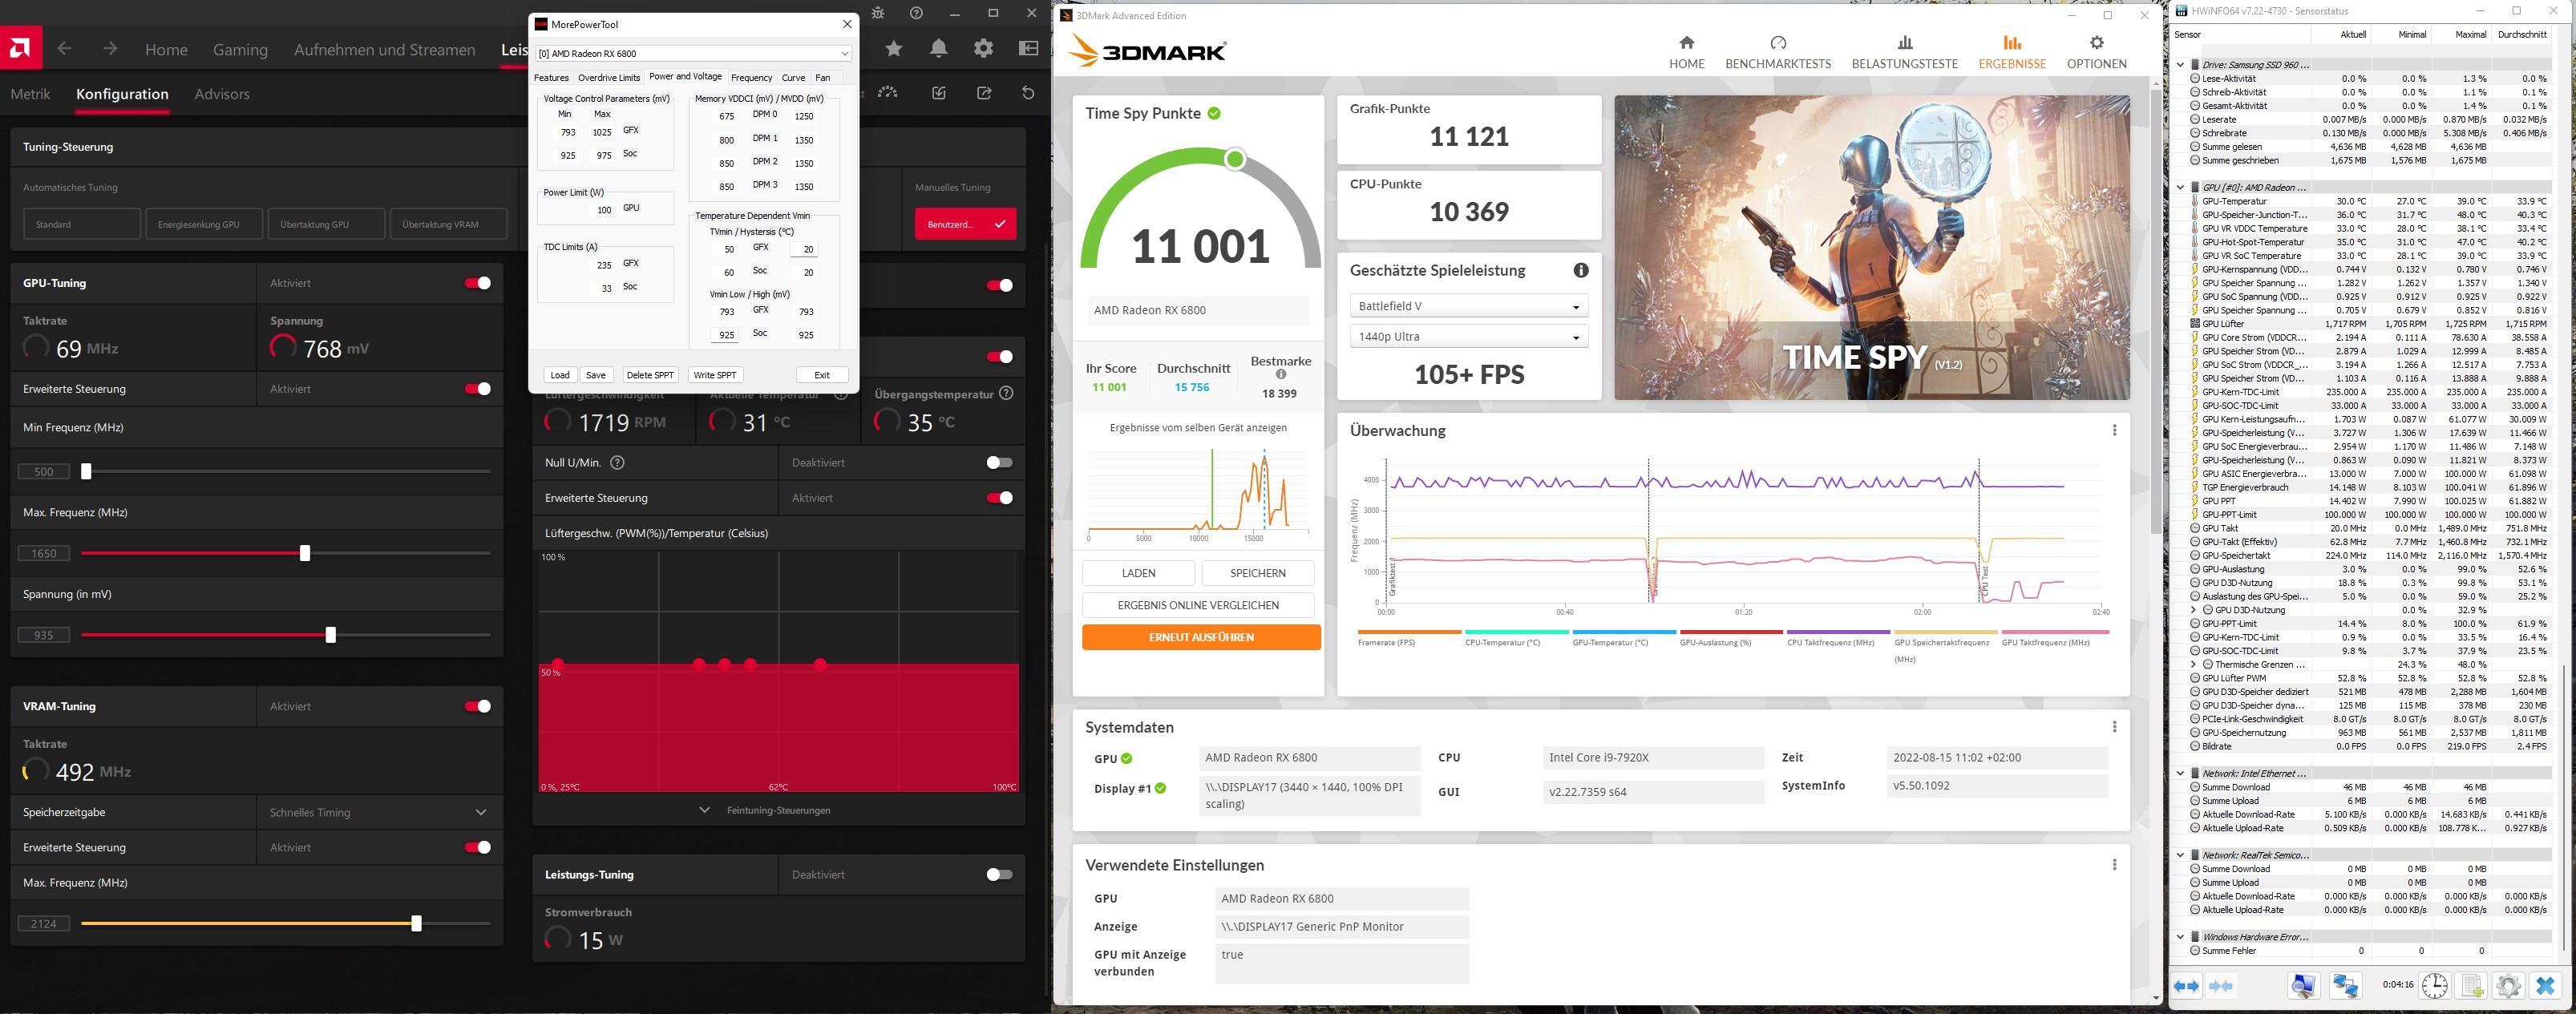Switch to MorePowerTool Curve tab
The image size is (2576, 1014).
click(793, 77)
